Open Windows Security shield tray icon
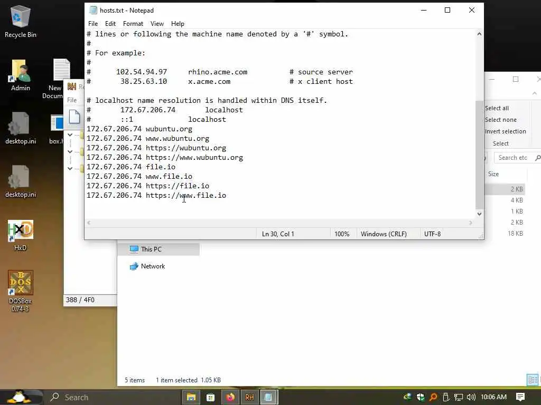Image resolution: width=541 pixels, height=405 pixels. (x=420, y=397)
